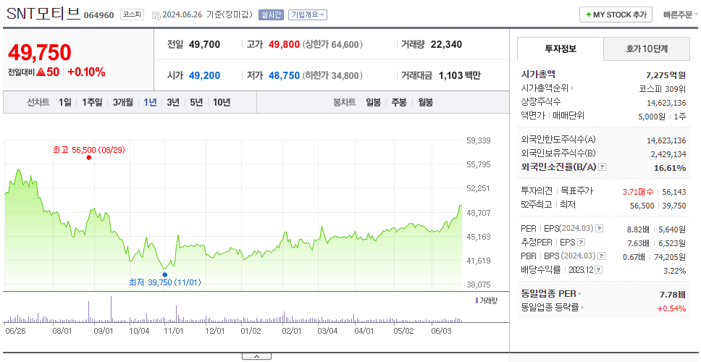Click the arrow next to 시가총액순위
This screenshot has height=362, width=701.
(x=572, y=88)
